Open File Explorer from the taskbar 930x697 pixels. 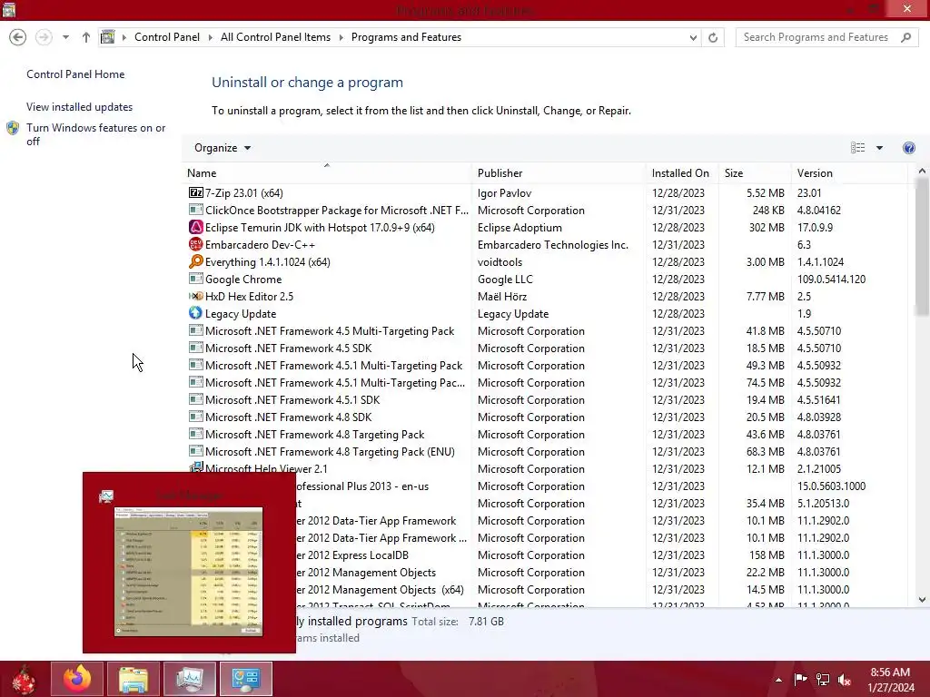134,679
